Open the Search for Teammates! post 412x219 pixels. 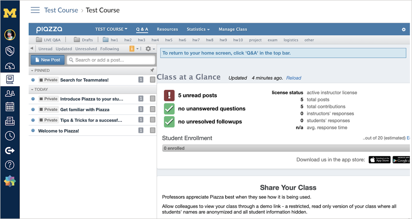tap(84, 80)
